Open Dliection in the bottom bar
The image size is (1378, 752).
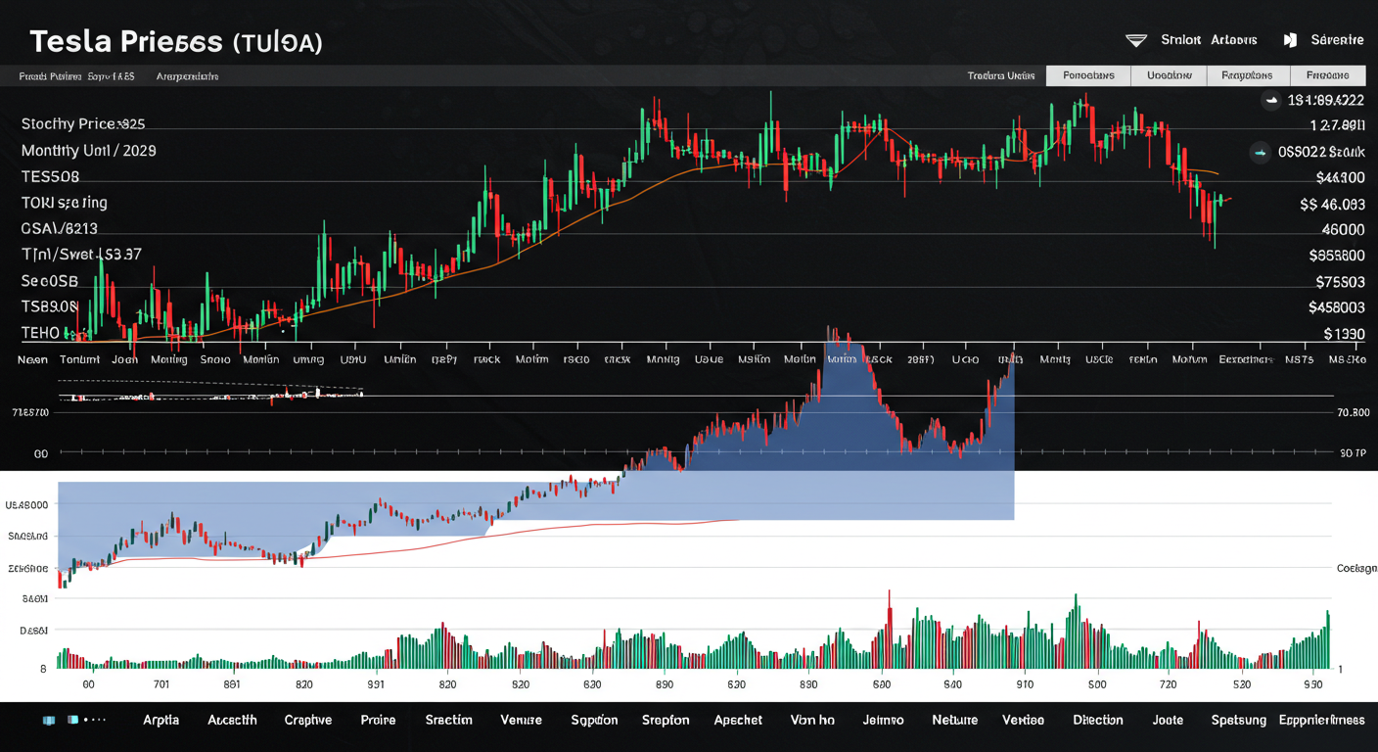coord(1097,720)
